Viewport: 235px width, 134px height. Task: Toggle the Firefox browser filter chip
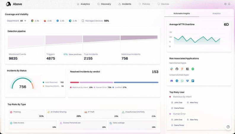(x=48, y=21)
